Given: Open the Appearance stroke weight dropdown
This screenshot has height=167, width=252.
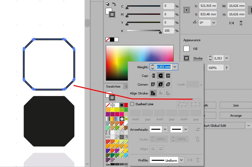Looking at the screenshot, I should (227, 58).
